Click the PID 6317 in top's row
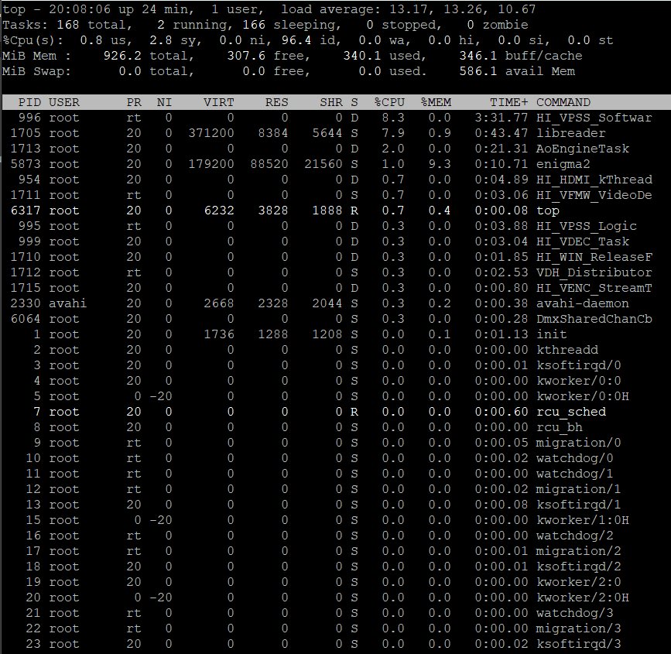 (x=26, y=211)
